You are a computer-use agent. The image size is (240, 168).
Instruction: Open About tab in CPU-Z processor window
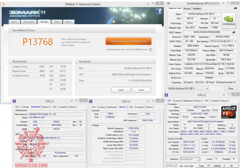click(225, 101)
